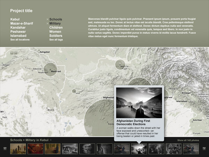Open 'Show all 142 photos'
Viewport: 209px width, 157px height.
click(x=188, y=140)
